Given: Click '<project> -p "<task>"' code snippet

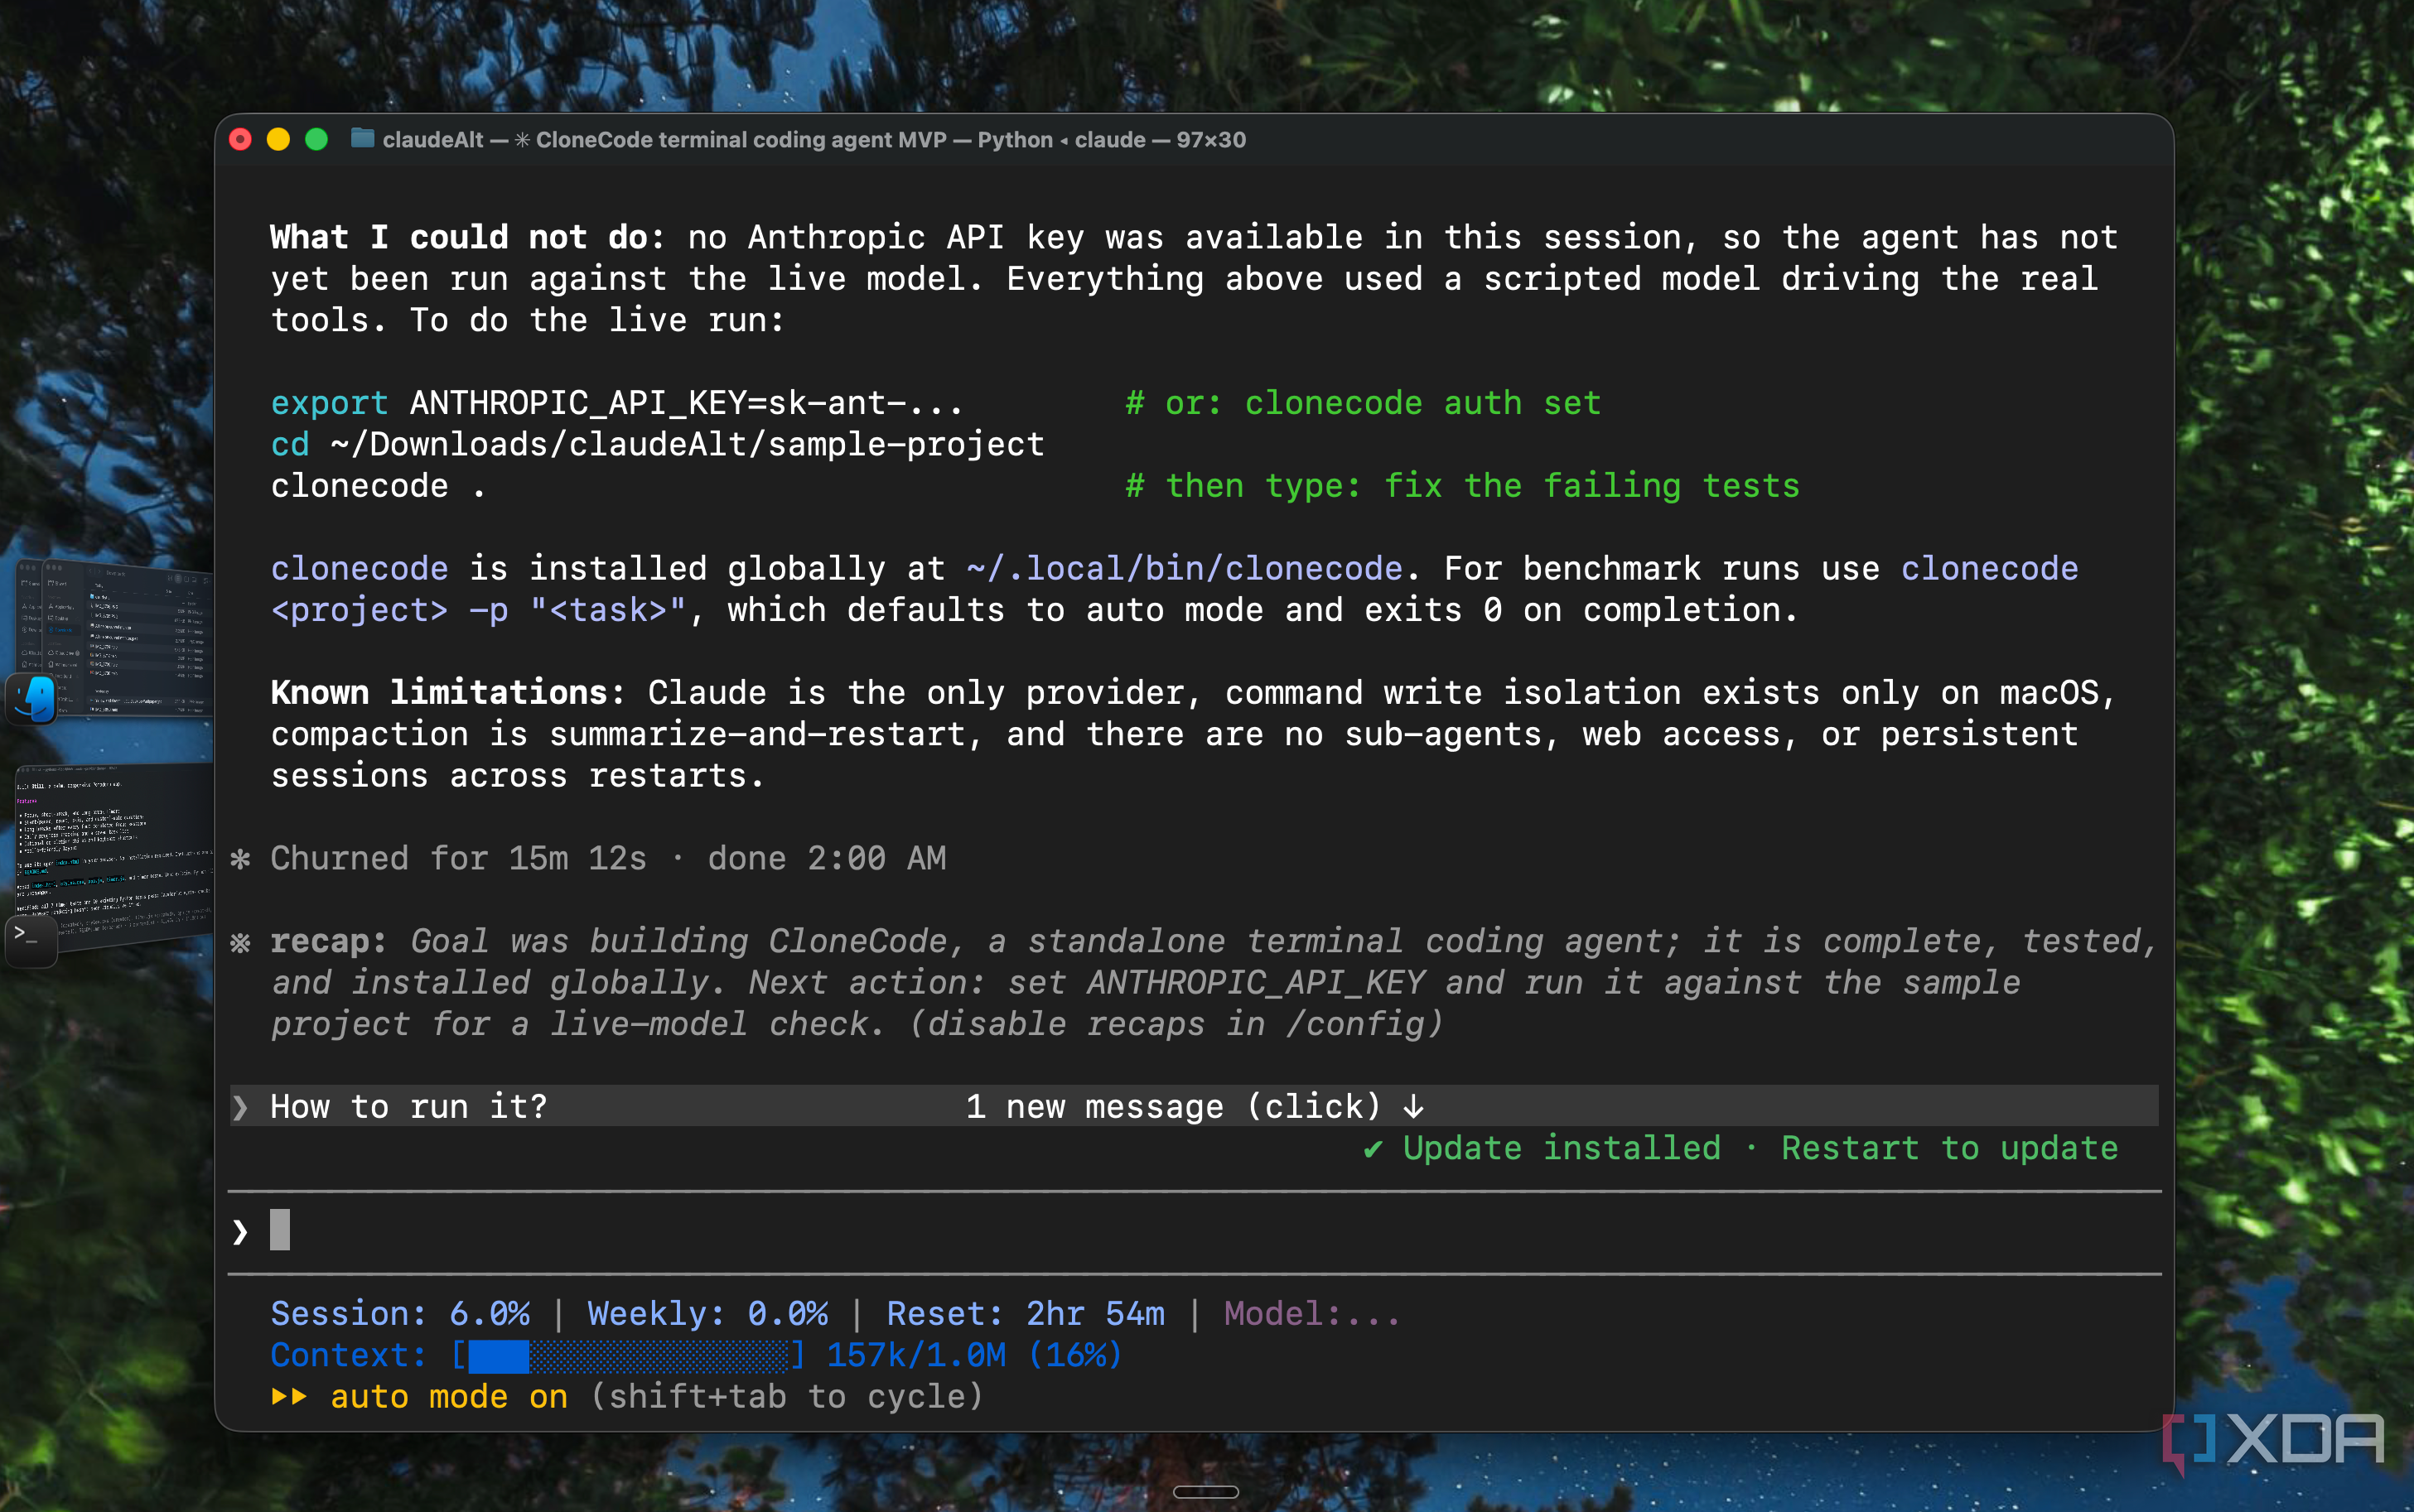Looking at the screenshot, I should (x=478, y=610).
